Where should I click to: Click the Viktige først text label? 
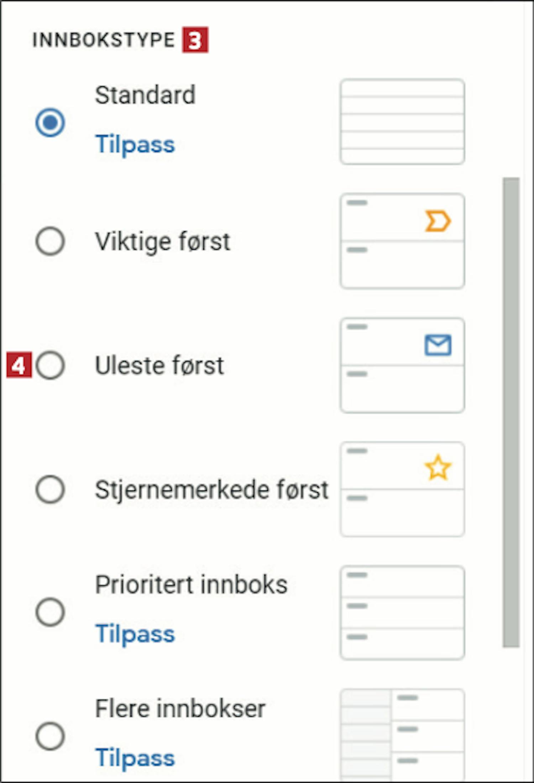(x=163, y=241)
